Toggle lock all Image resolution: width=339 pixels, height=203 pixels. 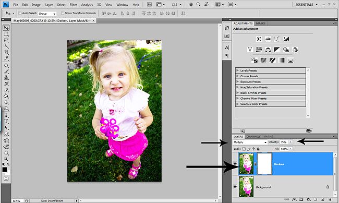click(258, 149)
